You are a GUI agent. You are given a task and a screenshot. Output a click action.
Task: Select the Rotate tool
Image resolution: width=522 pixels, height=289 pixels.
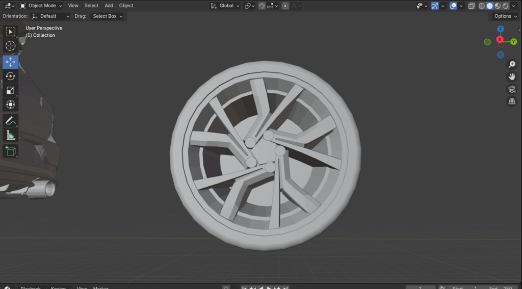(x=10, y=76)
